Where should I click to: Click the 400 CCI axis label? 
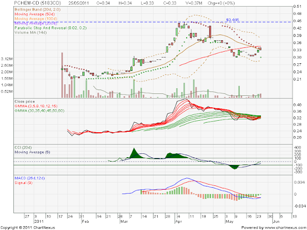tap(297, 147)
